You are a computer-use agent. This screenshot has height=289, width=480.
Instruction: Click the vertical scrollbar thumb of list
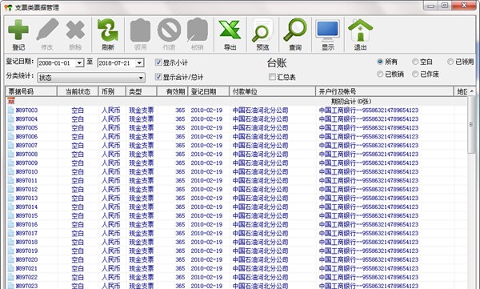471,124
